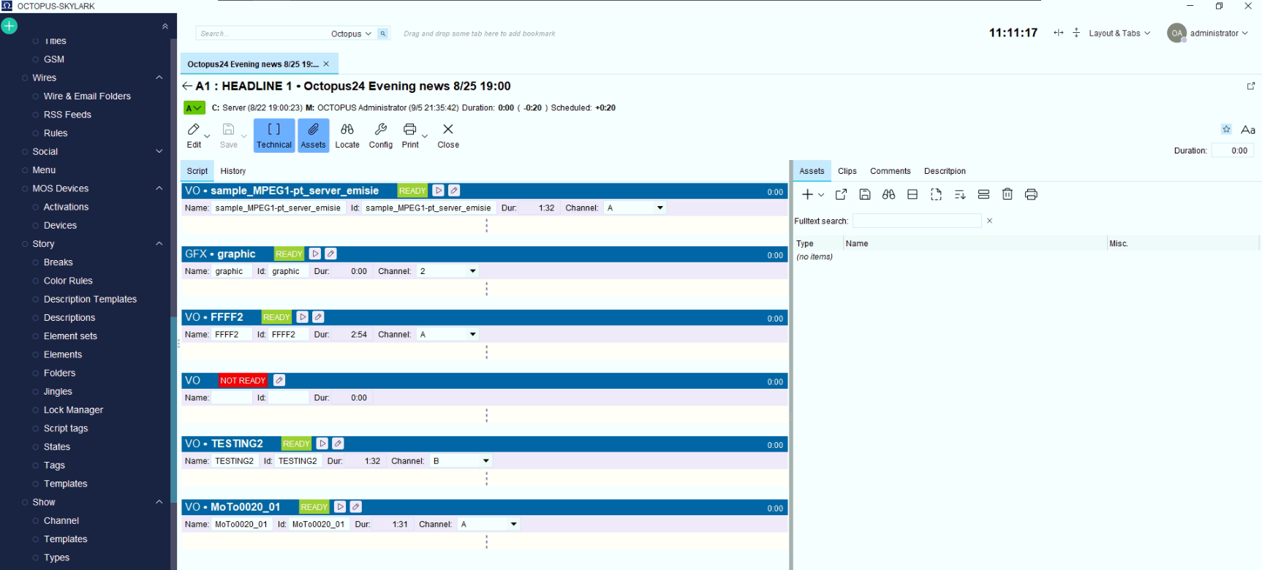Close the story editor with Close button

(448, 136)
